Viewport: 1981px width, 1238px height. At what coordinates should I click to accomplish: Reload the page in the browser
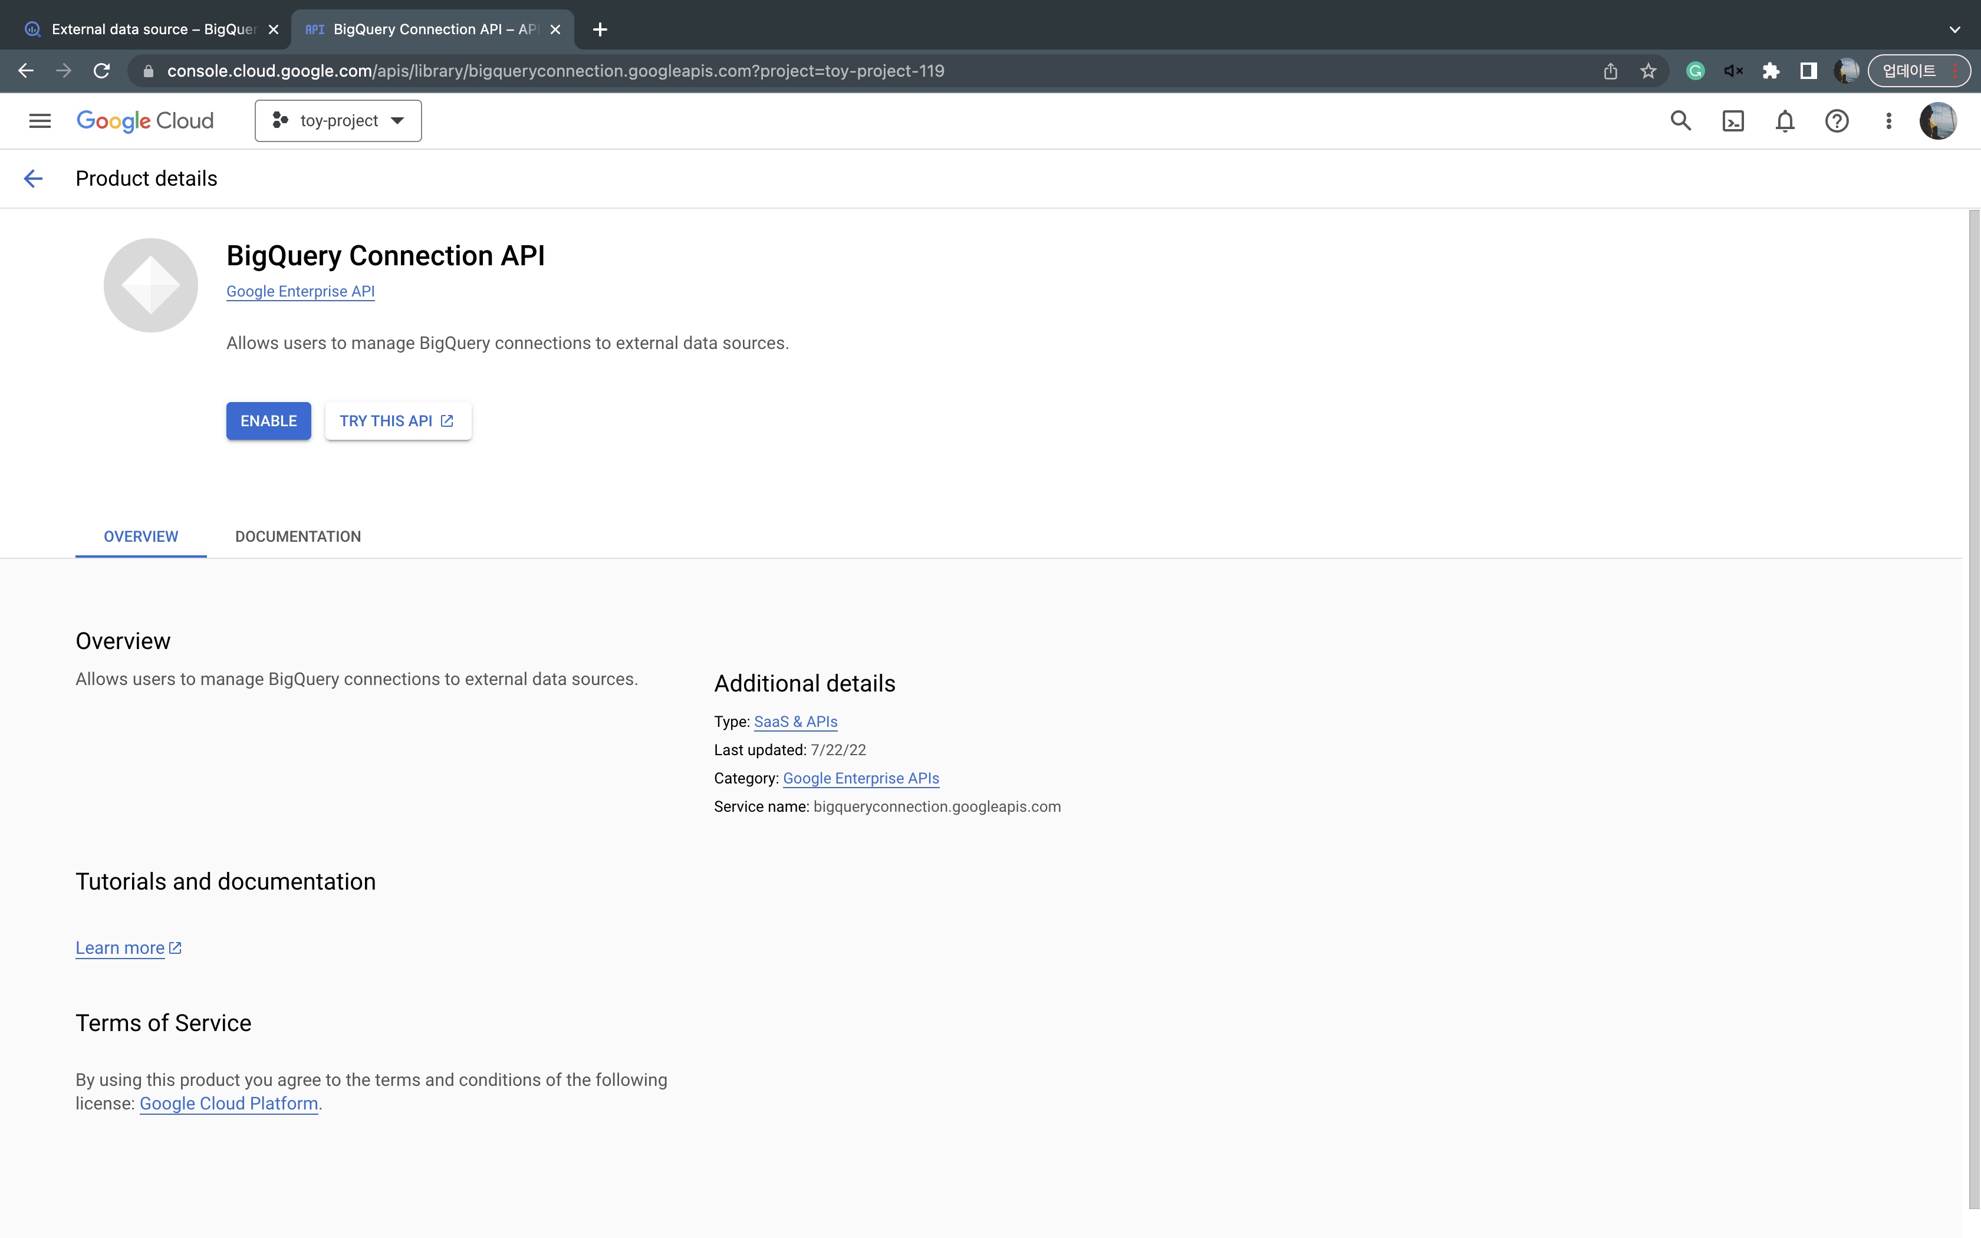(101, 71)
